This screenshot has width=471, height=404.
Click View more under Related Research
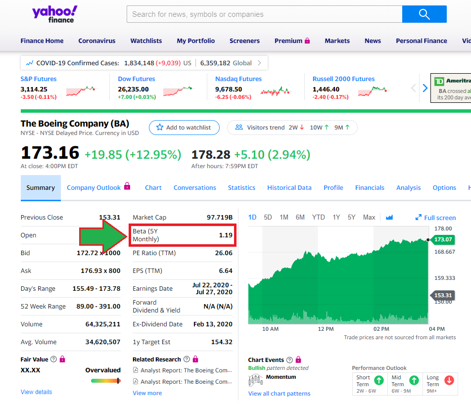pos(147,393)
